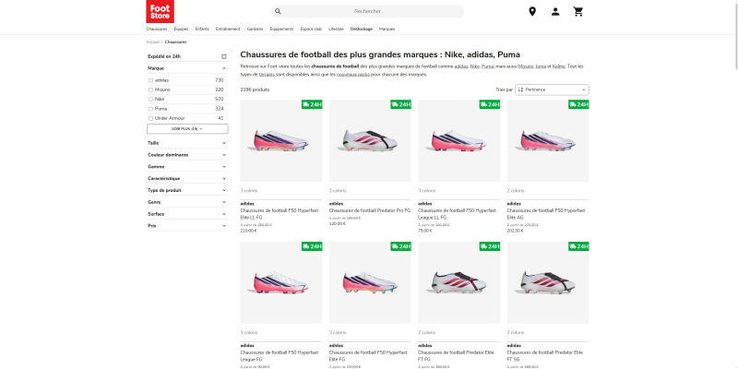
Task: Follow the terrains link in description
Action: 267,75
